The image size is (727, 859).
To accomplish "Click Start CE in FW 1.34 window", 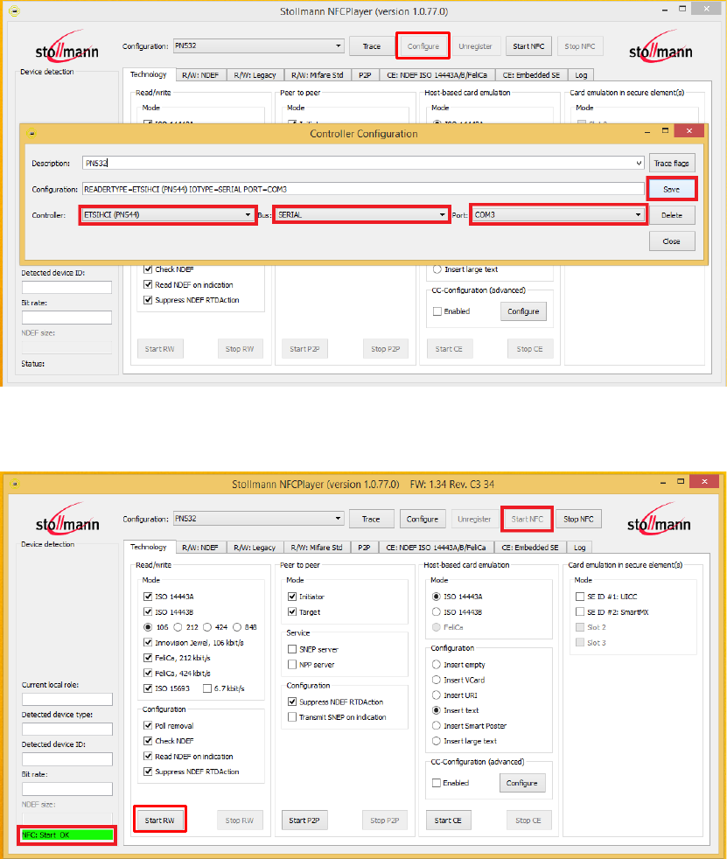I will (448, 821).
